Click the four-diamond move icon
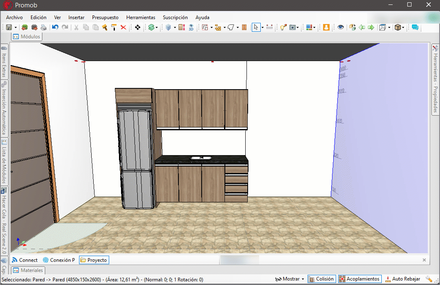Screen dimensions: 440x285 (138, 27)
